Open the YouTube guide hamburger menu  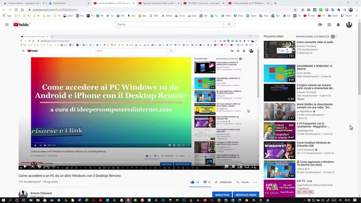[7, 25]
